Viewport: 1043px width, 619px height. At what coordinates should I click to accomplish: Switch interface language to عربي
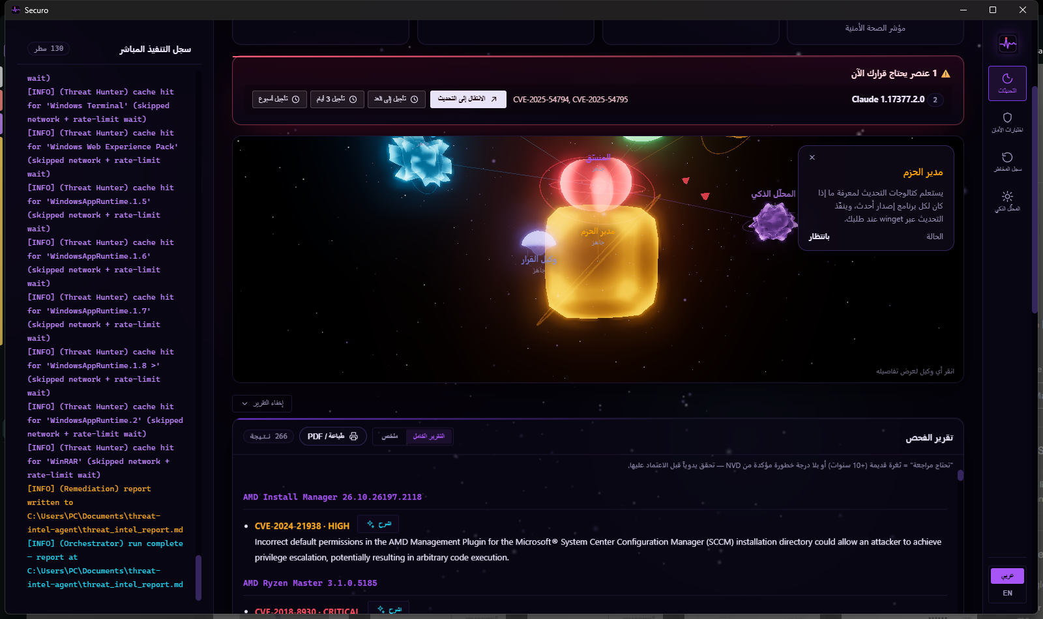pos(1007,576)
